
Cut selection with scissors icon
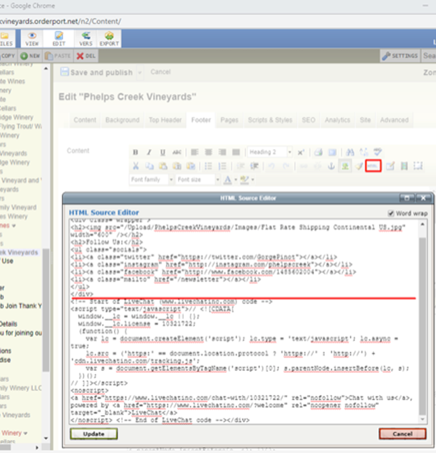point(135,166)
